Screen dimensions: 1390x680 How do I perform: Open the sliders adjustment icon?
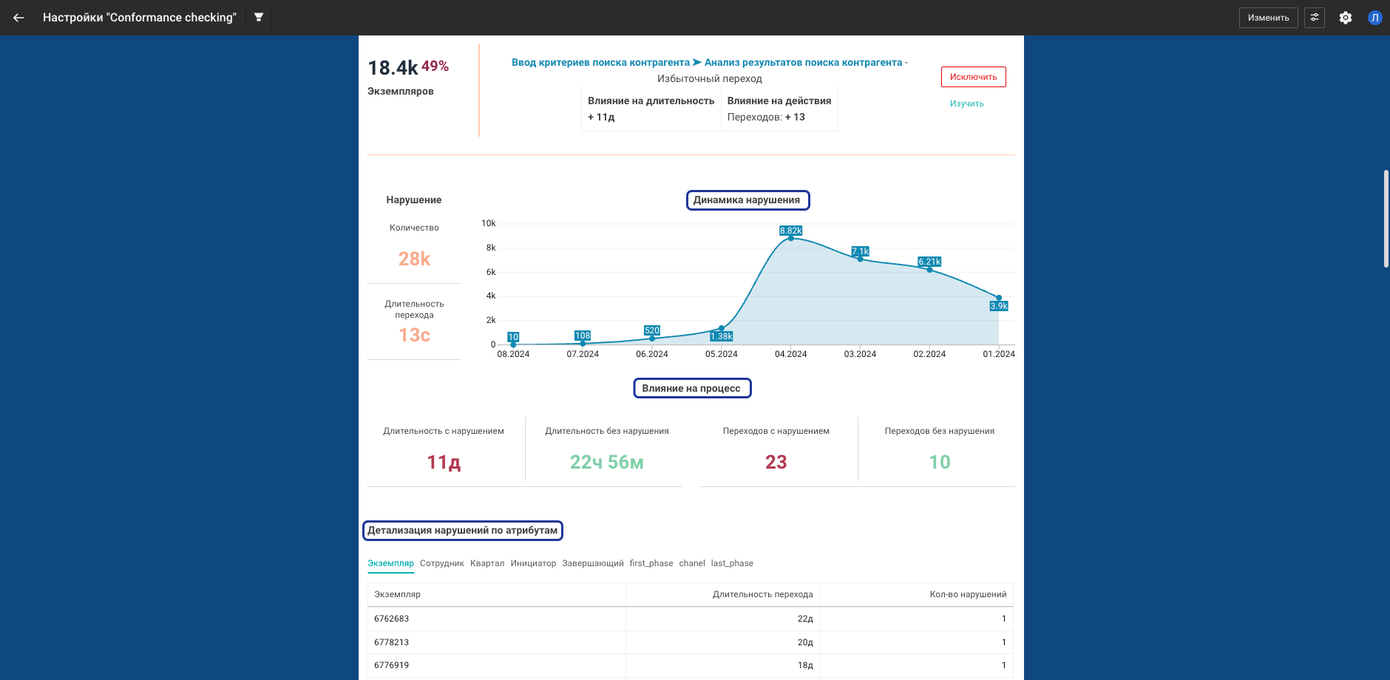coord(1315,18)
